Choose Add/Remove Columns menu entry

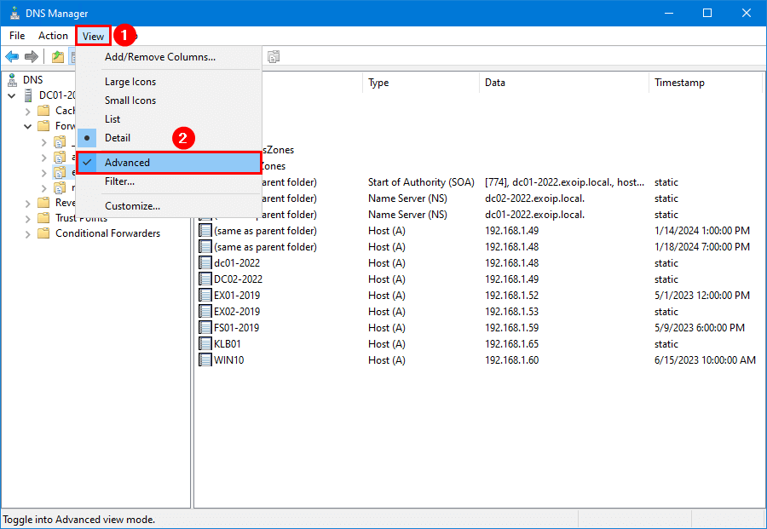[159, 57]
